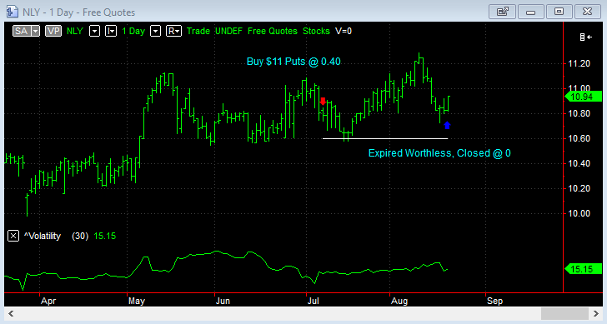Image resolution: width=607 pixels, height=324 pixels.
Task: Click the 10.60 price axis label
Action: [x=579, y=138]
